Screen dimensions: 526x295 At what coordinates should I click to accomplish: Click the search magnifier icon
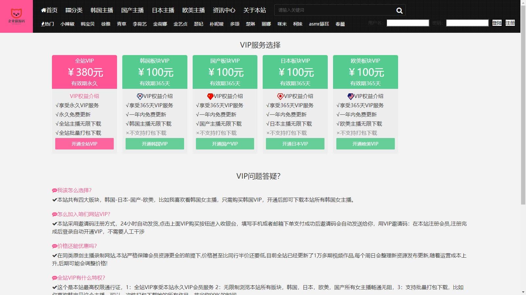click(x=399, y=10)
